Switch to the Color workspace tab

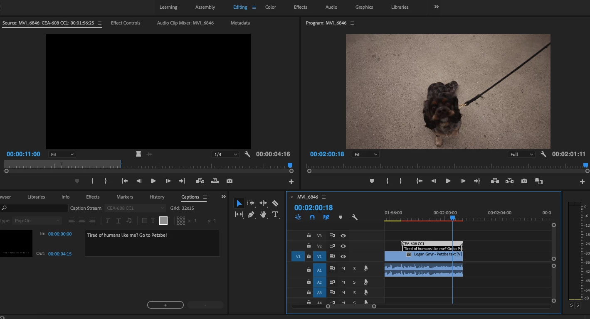point(270,7)
